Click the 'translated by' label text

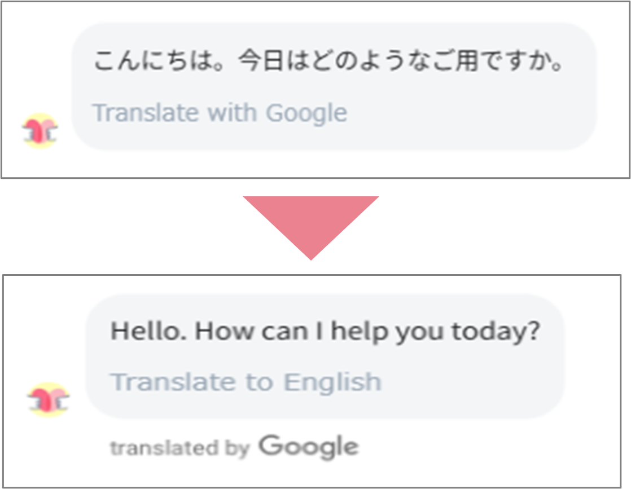179,448
